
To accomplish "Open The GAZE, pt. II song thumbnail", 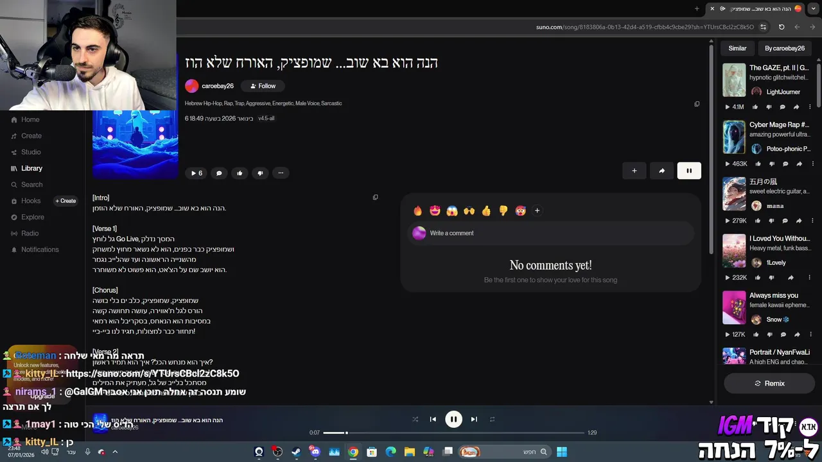I will coord(734,80).
